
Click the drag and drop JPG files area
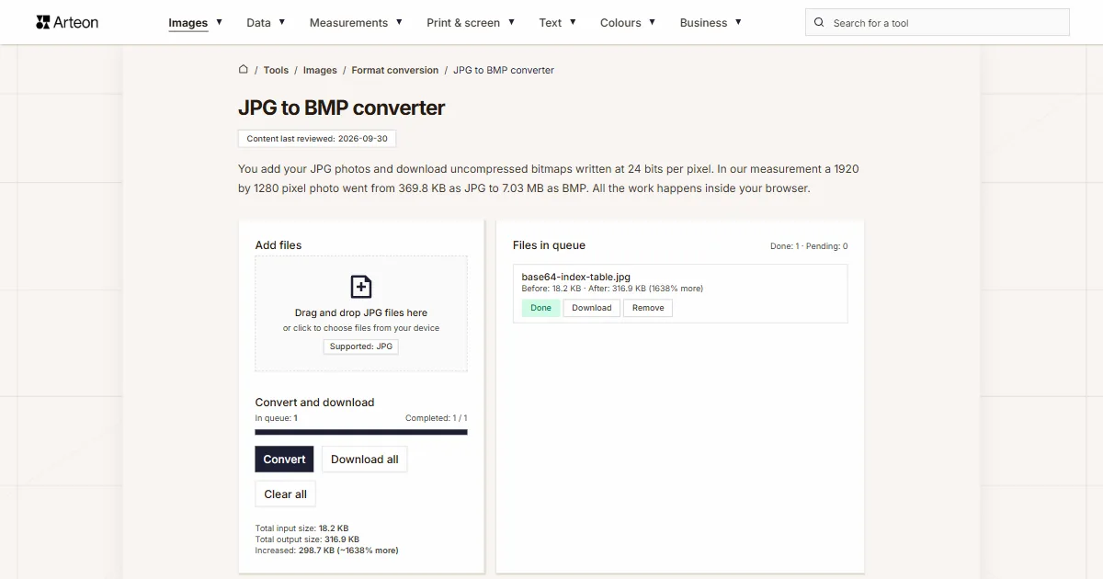coord(361,313)
